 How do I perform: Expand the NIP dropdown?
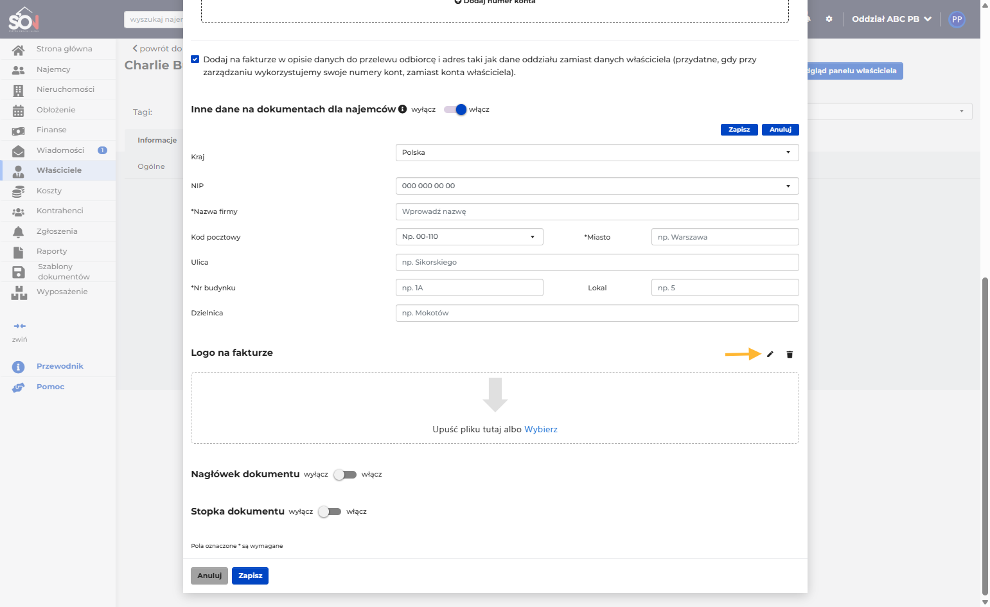click(x=597, y=186)
